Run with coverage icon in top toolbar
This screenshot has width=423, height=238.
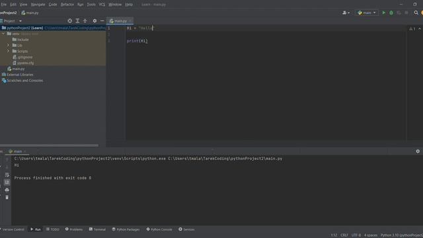[399, 13]
